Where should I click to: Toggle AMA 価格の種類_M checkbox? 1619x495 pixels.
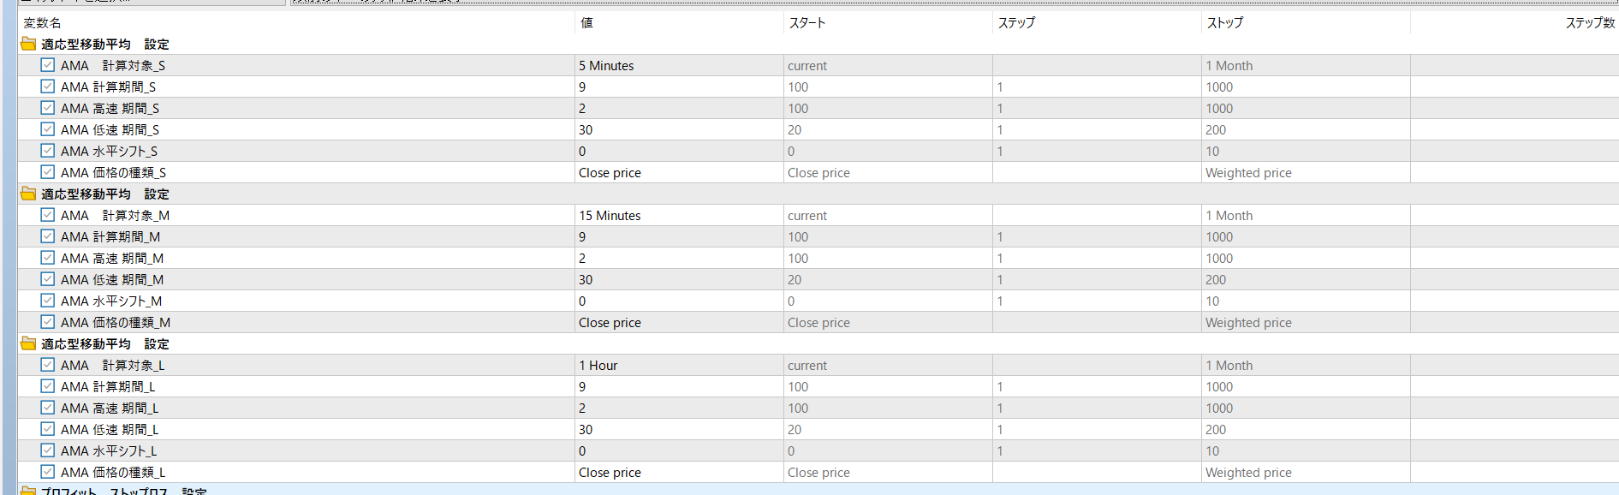48,322
